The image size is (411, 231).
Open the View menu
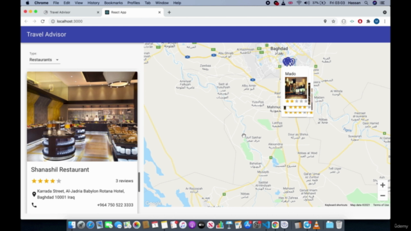click(x=78, y=3)
